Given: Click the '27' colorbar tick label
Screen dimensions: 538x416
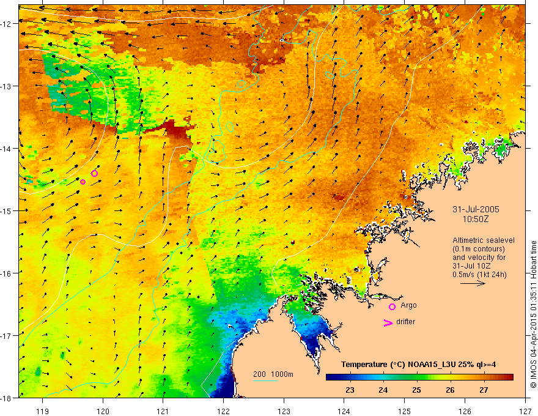Looking at the screenshot, I should pyautogui.click(x=484, y=390).
